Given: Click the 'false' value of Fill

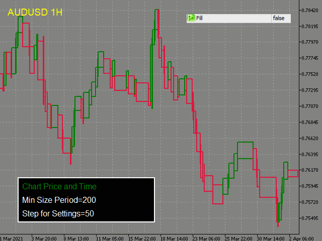Looking at the screenshot, I should pos(279,18).
